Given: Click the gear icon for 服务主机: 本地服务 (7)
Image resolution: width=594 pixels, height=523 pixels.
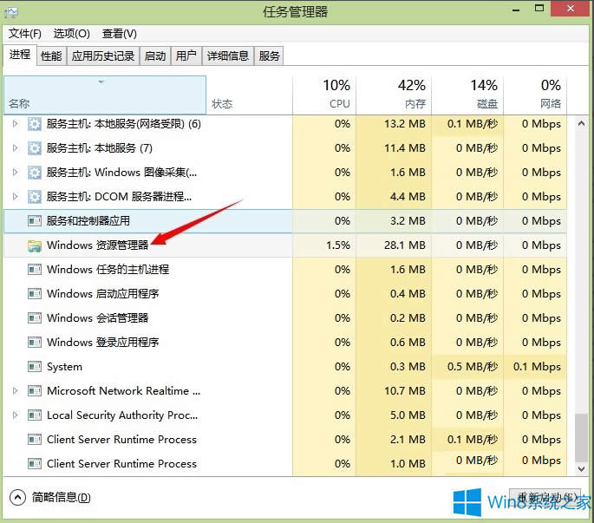Looking at the screenshot, I should pyautogui.click(x=35, y=148).
